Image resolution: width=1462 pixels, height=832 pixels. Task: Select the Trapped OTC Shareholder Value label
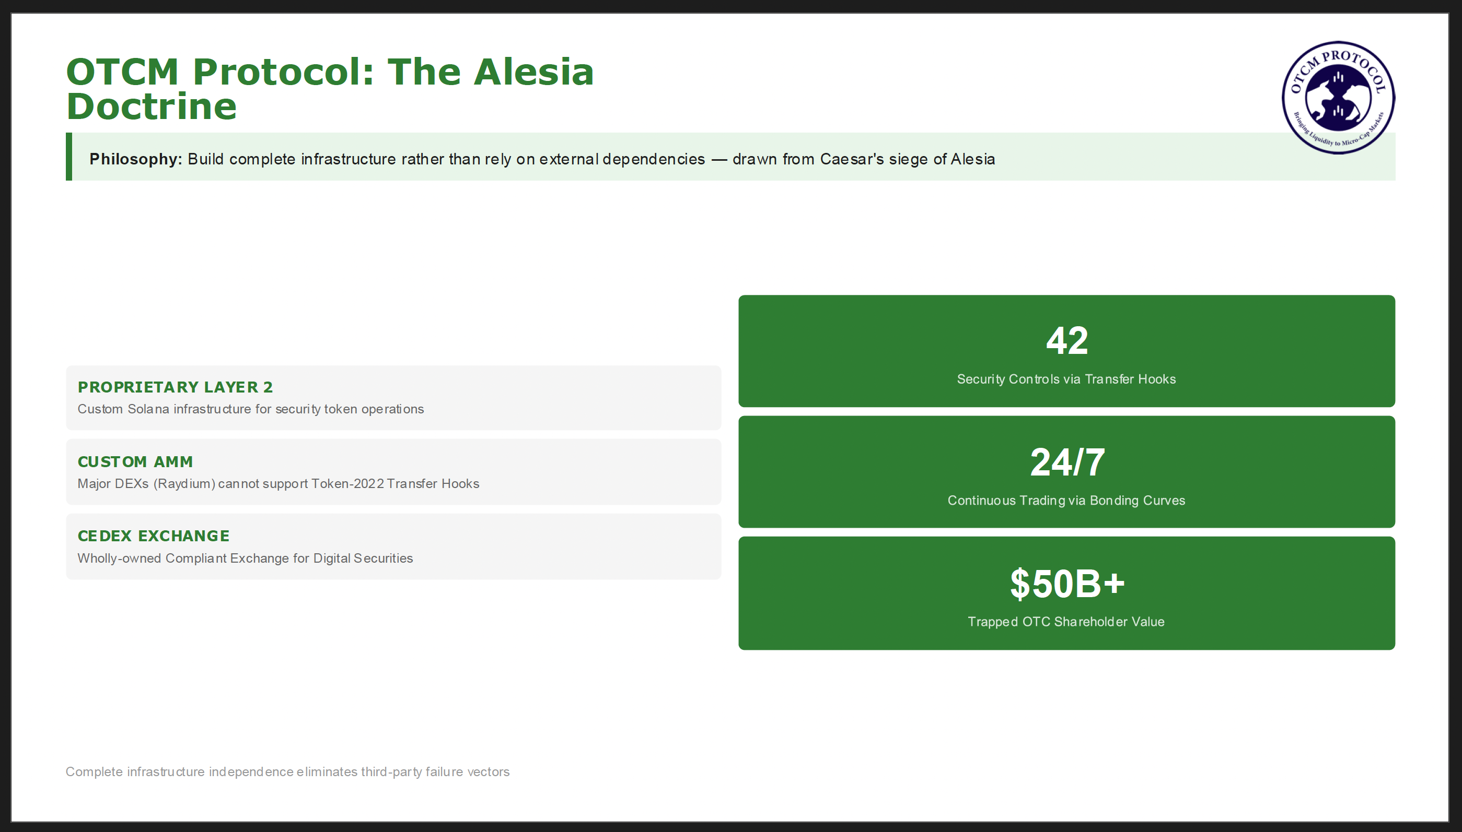1066,622
